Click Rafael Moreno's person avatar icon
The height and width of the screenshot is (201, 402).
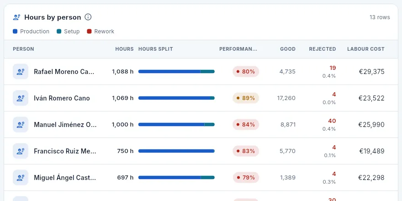pos(21,72)
